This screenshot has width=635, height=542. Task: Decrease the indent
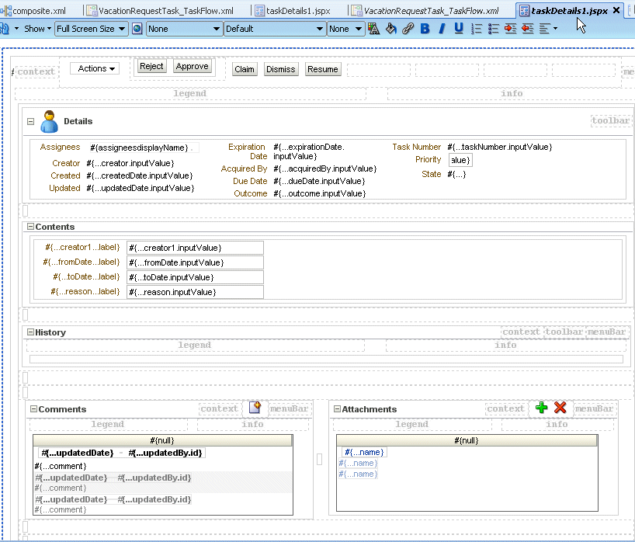pos(527,29)
